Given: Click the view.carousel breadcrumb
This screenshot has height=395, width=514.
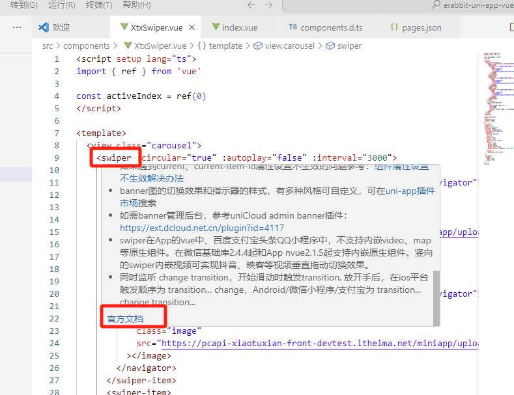Looking at the screenshot, I should point(290,46).
